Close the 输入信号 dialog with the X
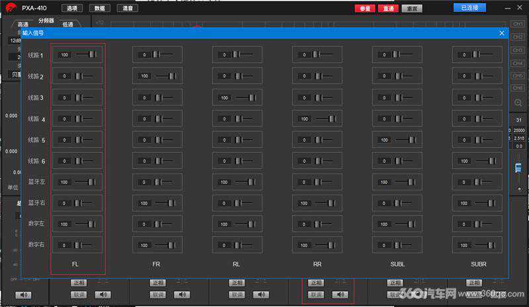 (x=501, y=32)
